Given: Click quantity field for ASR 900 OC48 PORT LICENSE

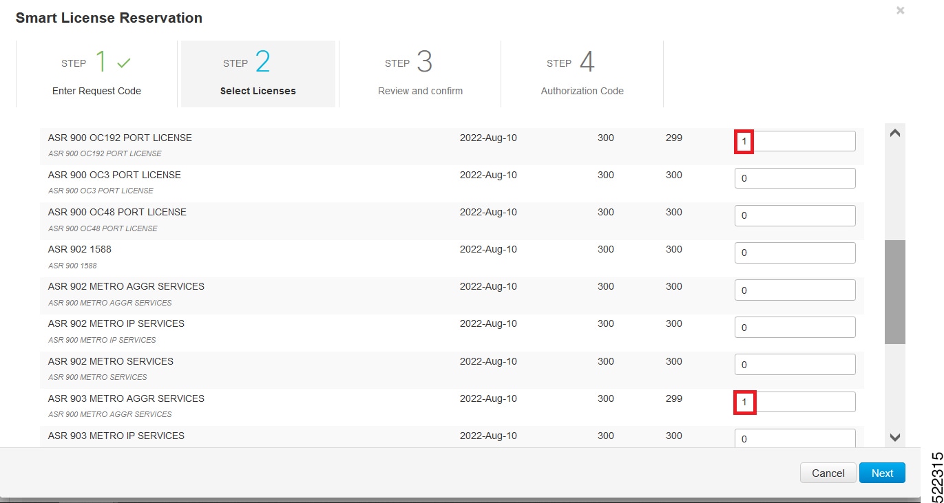Looking at the screenshot, I should 795,215.
